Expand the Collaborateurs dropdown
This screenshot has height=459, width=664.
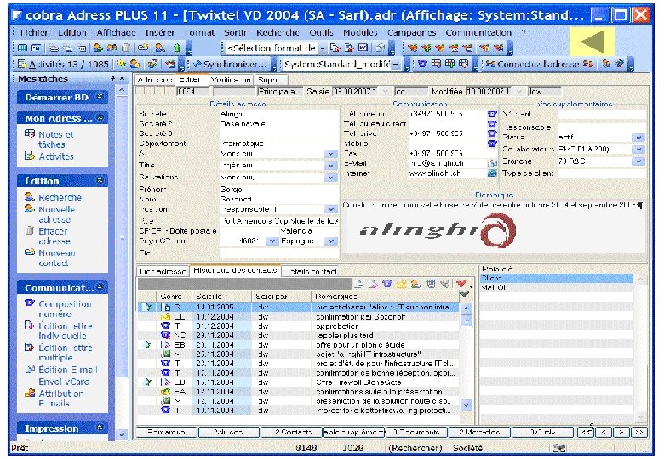pyautogui.click(x=638, y=150)
